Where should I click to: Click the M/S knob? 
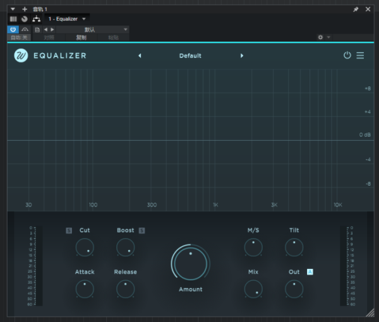253,247
